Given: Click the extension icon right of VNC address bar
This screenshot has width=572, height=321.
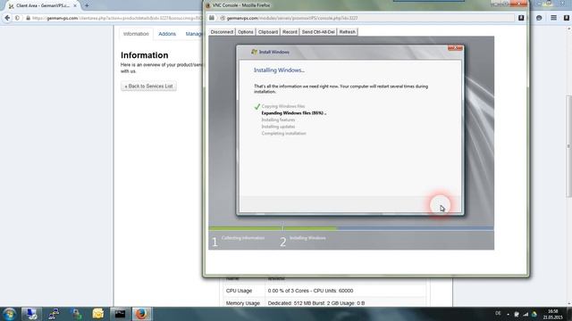Looking at the screenshot, I should [521, 18].
